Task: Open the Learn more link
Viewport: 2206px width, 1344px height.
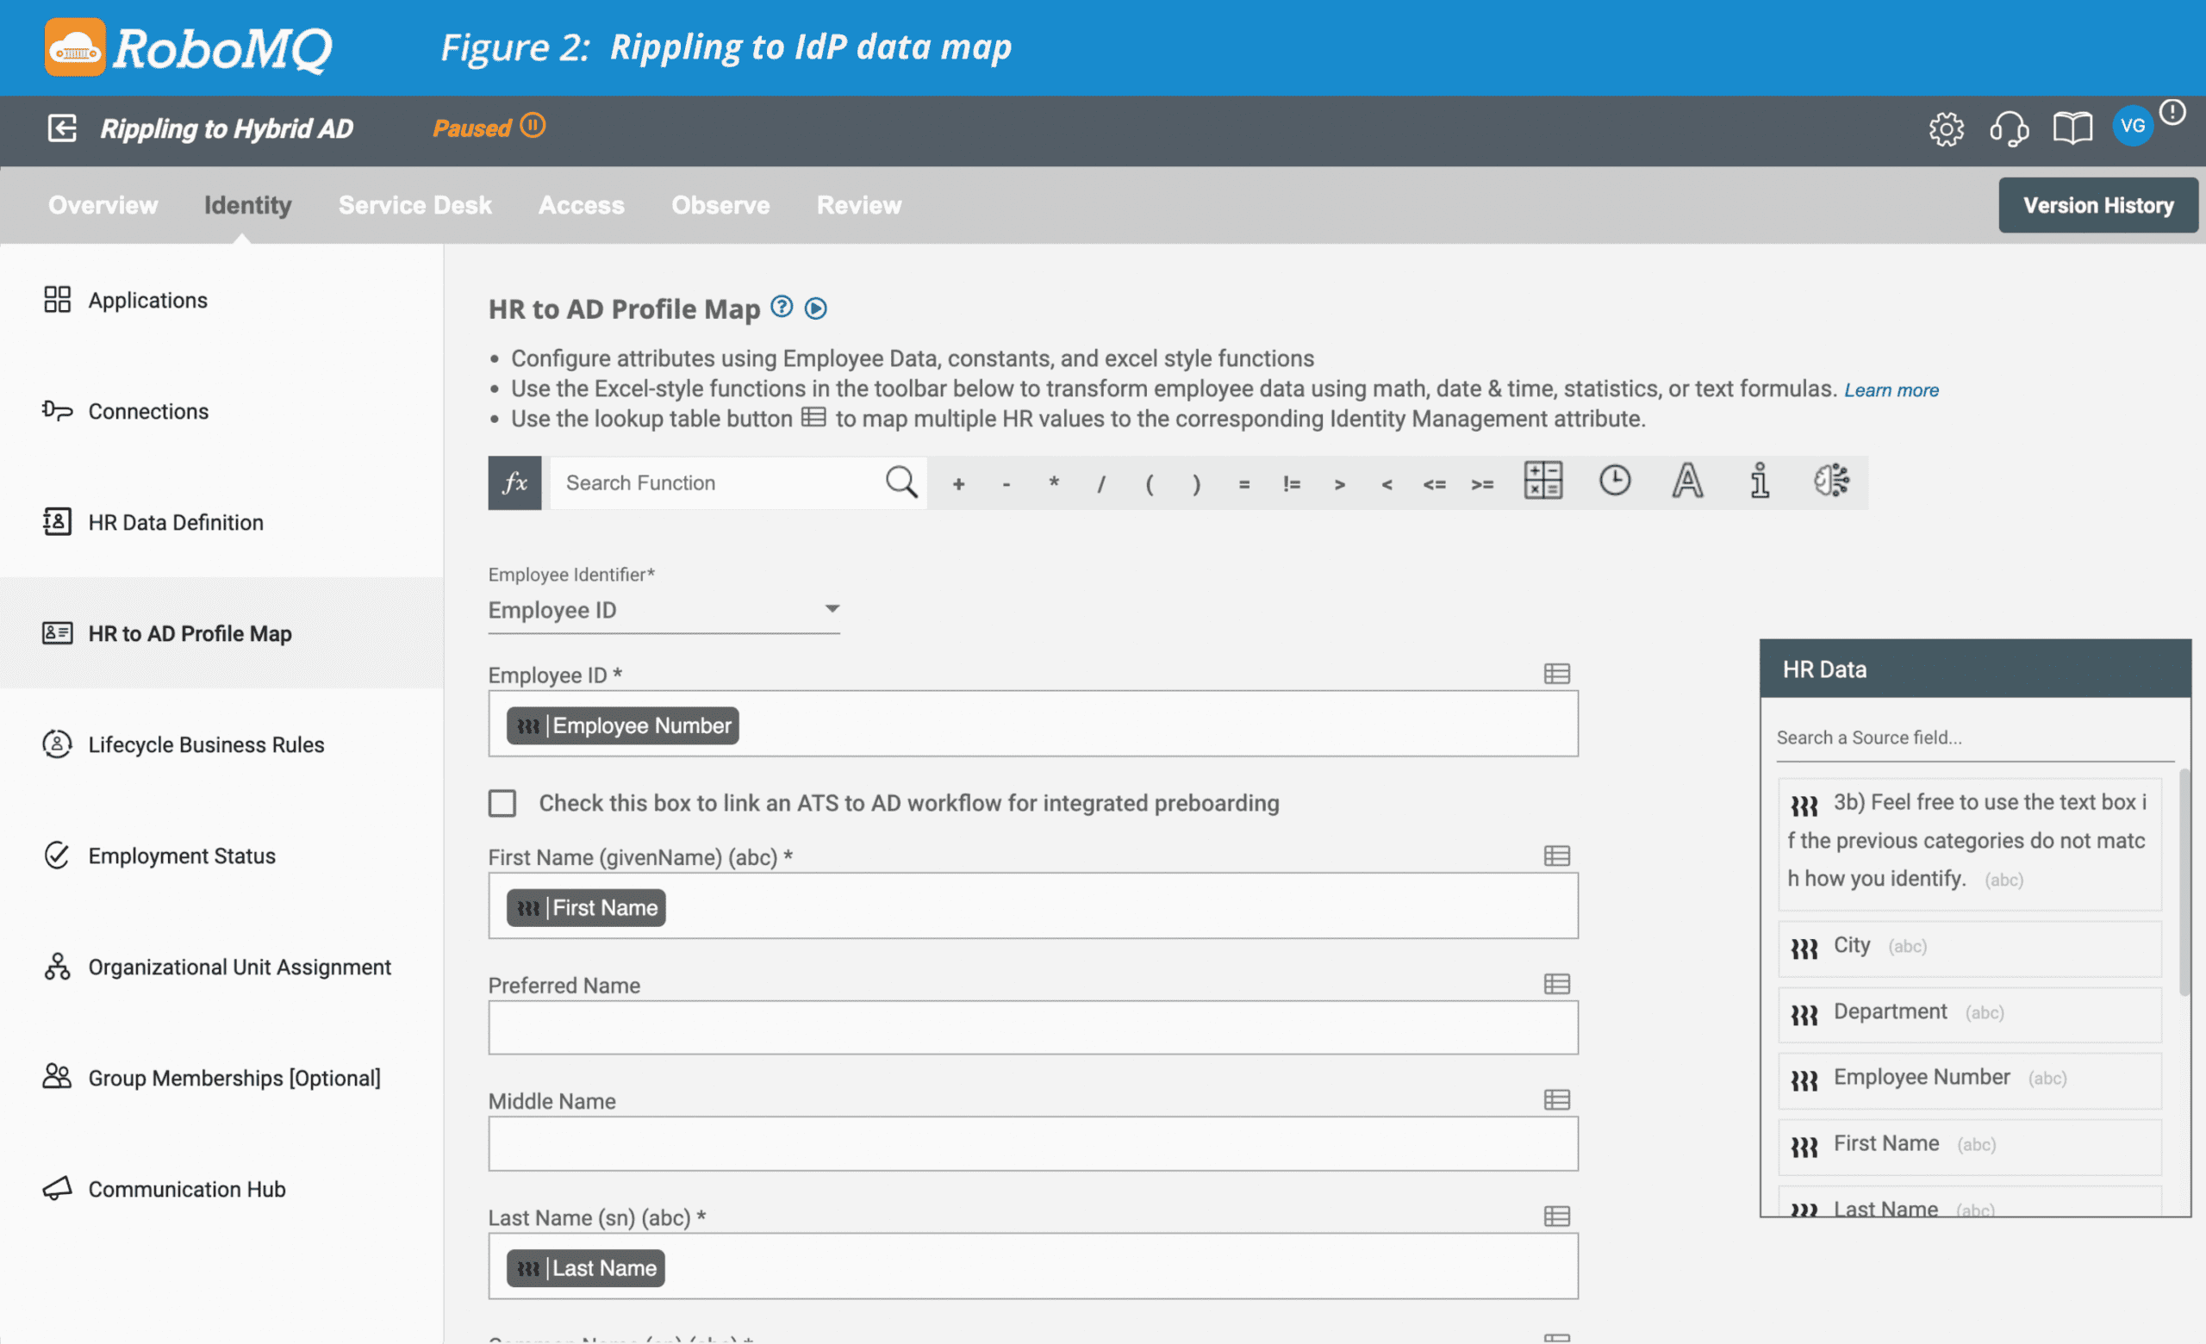Action: coord(1891,389)
